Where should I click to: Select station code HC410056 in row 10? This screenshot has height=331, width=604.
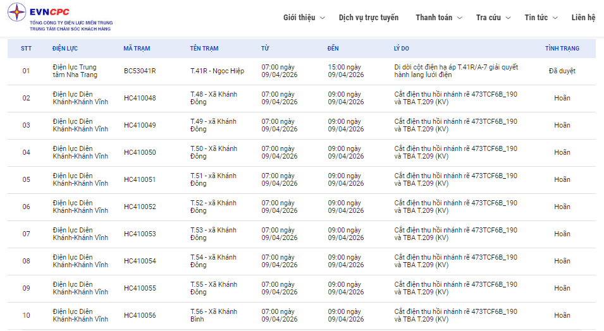140,315
